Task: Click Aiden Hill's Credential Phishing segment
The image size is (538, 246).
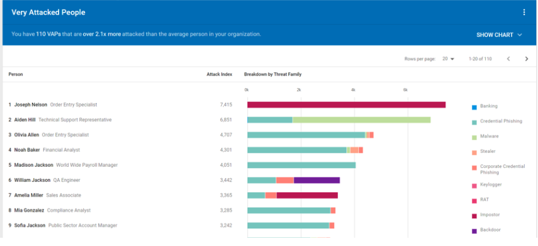Action: 270,120
